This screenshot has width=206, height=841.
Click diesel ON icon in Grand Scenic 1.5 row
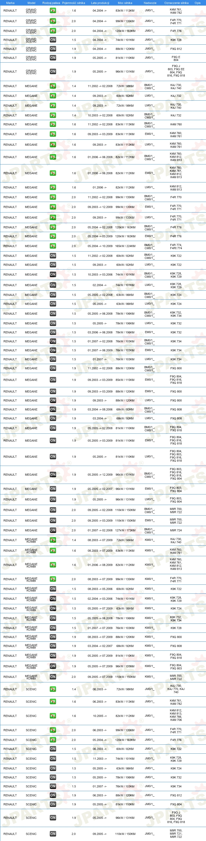coord(53,40)
